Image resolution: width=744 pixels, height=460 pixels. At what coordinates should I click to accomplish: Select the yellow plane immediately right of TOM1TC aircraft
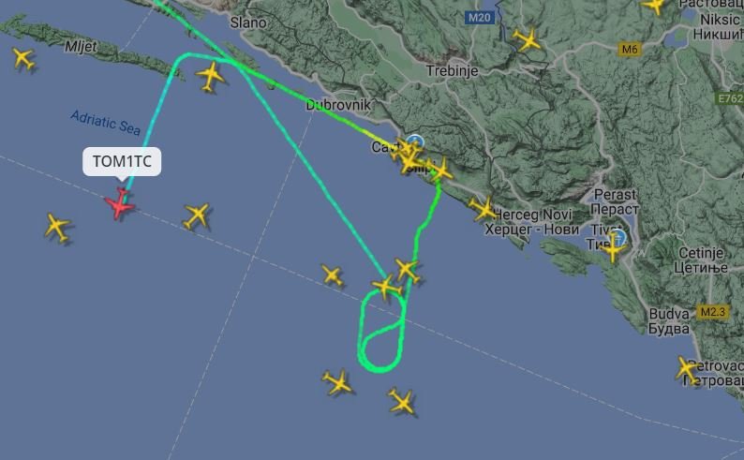point(197,216)
